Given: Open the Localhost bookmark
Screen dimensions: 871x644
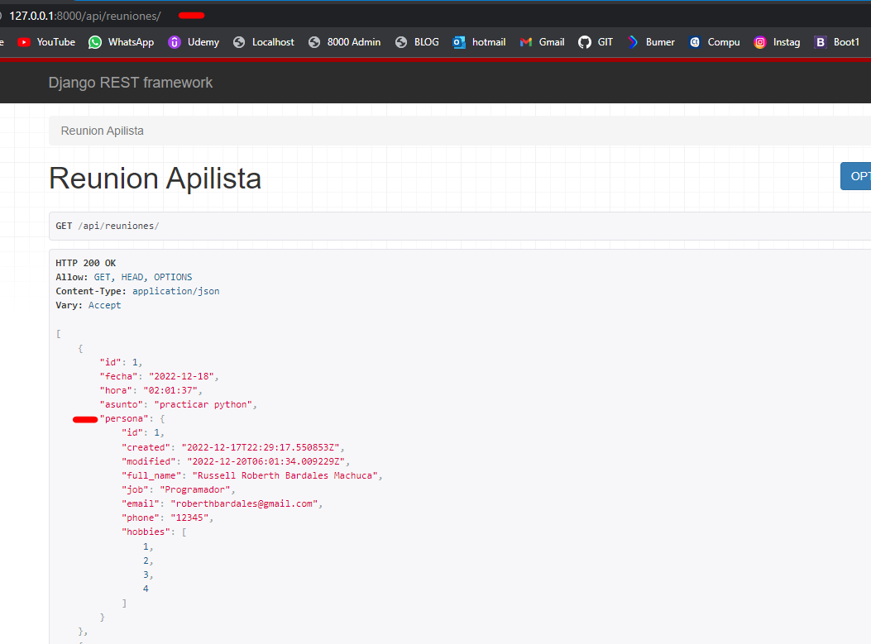Looking at the screenshot, I should tap(264, 42).
